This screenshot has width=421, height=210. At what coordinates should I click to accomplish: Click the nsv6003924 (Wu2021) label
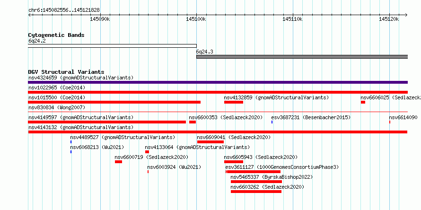174,167
